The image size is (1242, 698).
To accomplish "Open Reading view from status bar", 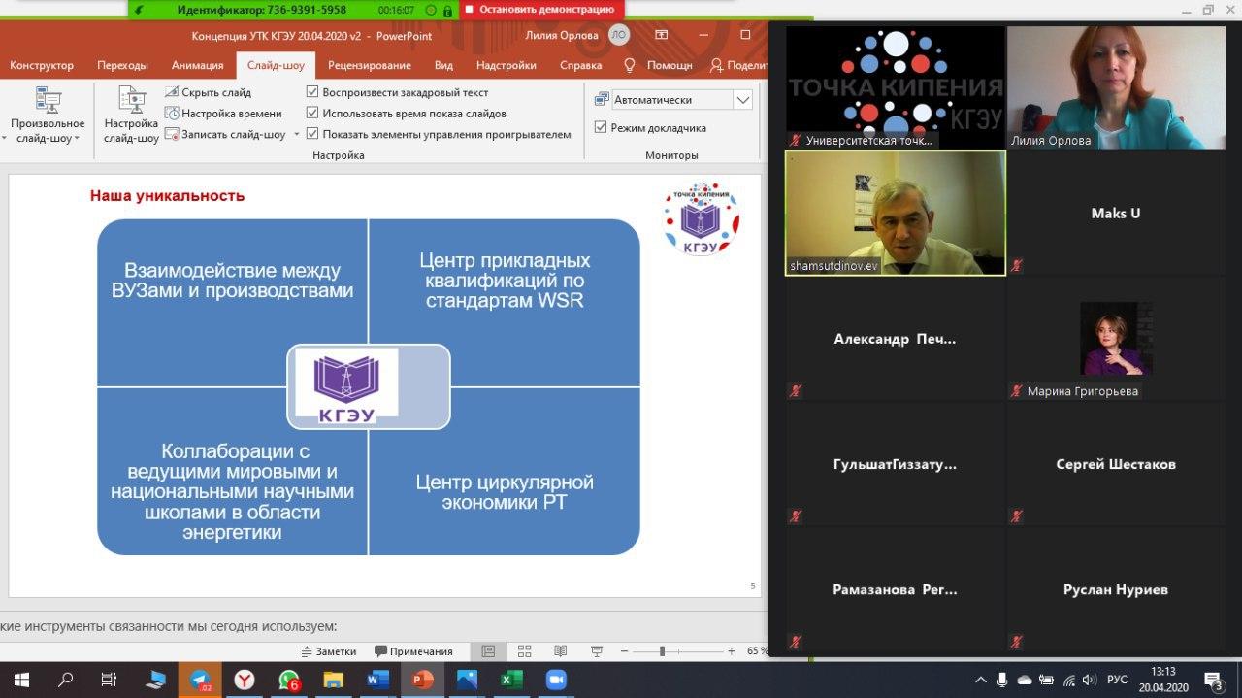I will 560,651.
